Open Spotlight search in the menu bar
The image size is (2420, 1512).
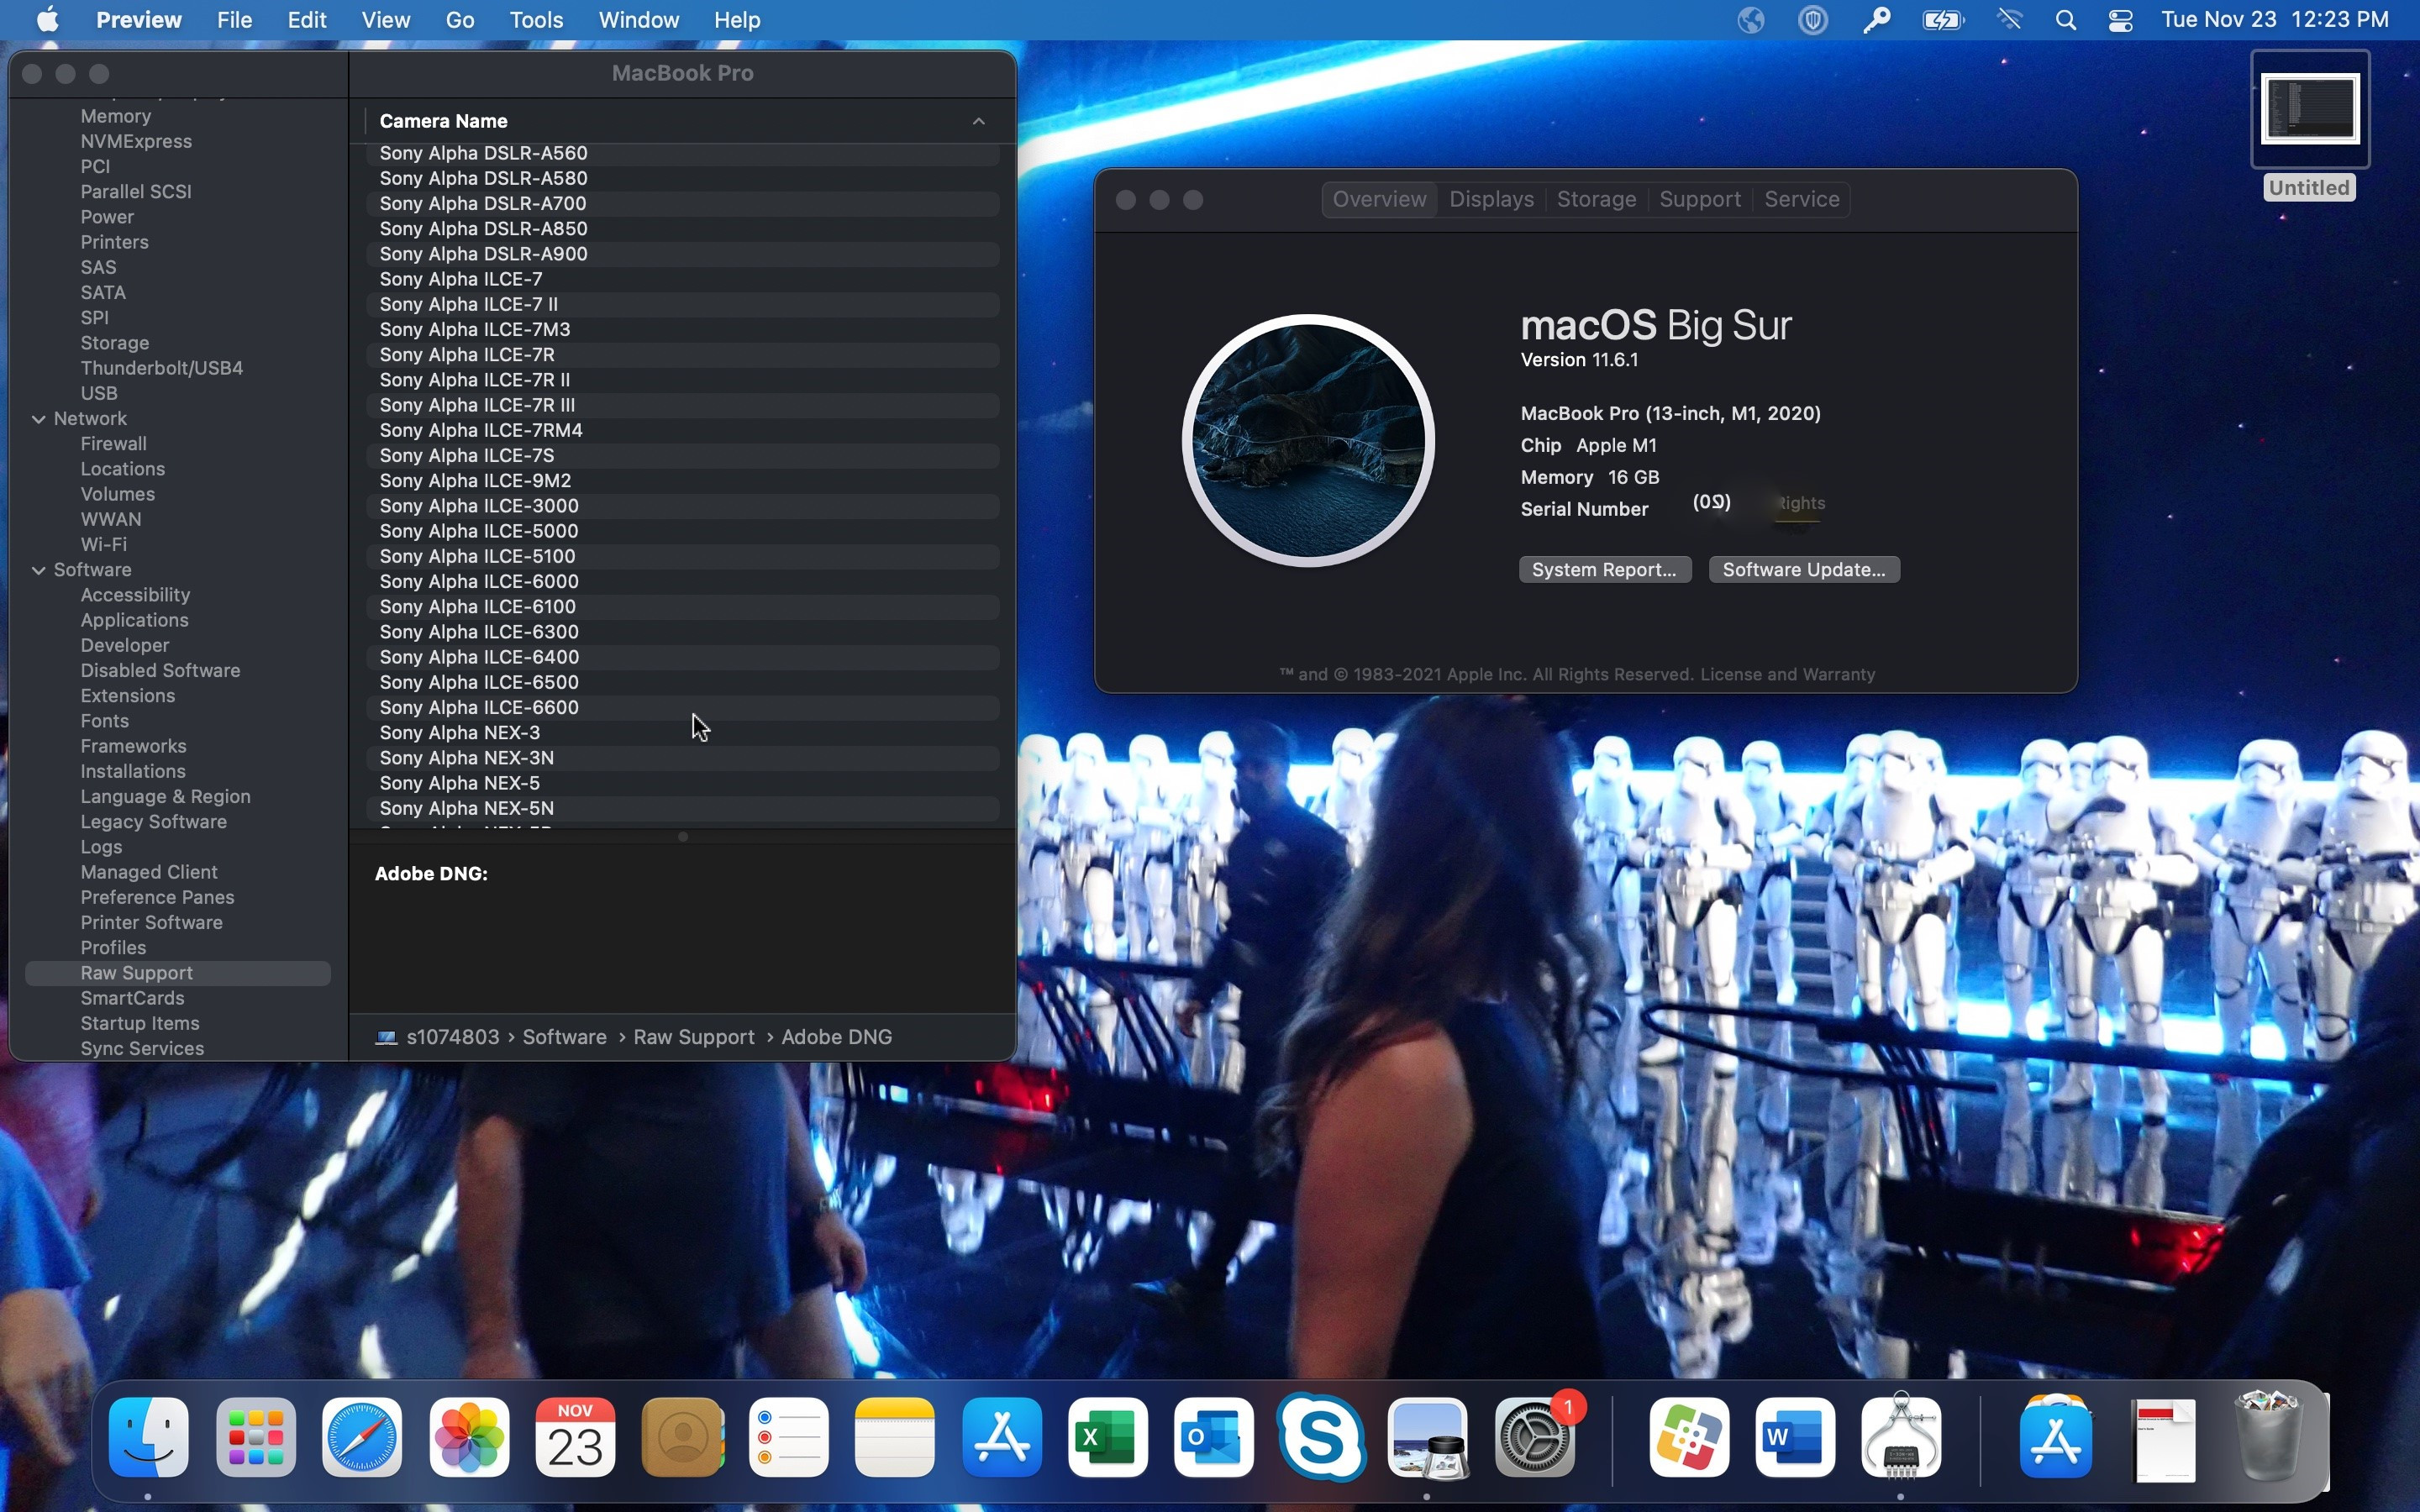tap(2066, 20)
